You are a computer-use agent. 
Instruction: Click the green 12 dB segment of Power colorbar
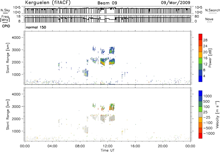click(x=200, y=61)
